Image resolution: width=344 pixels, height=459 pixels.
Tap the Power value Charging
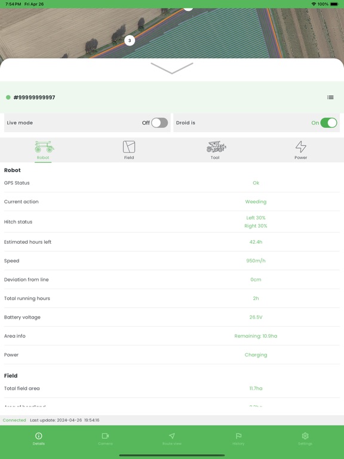(x=256, y=355)
